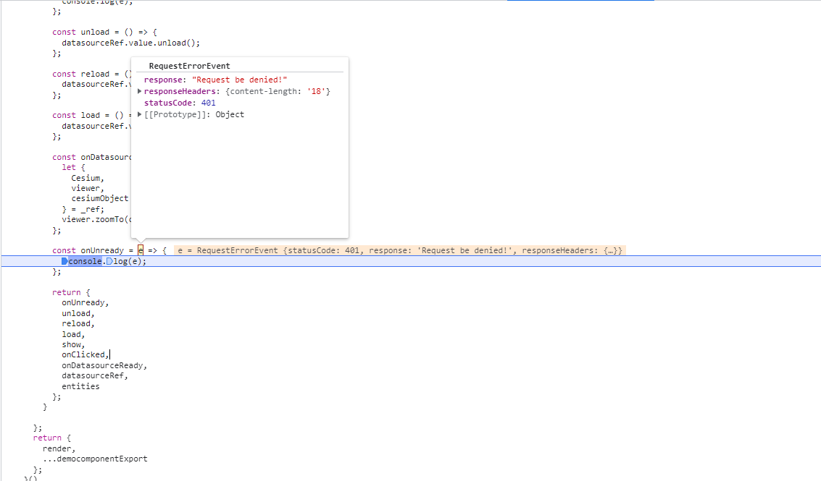Click the 'const load' declaration
Image resolution: width=821 pixels, height=481 pixels.
click(x=76, y=116)
